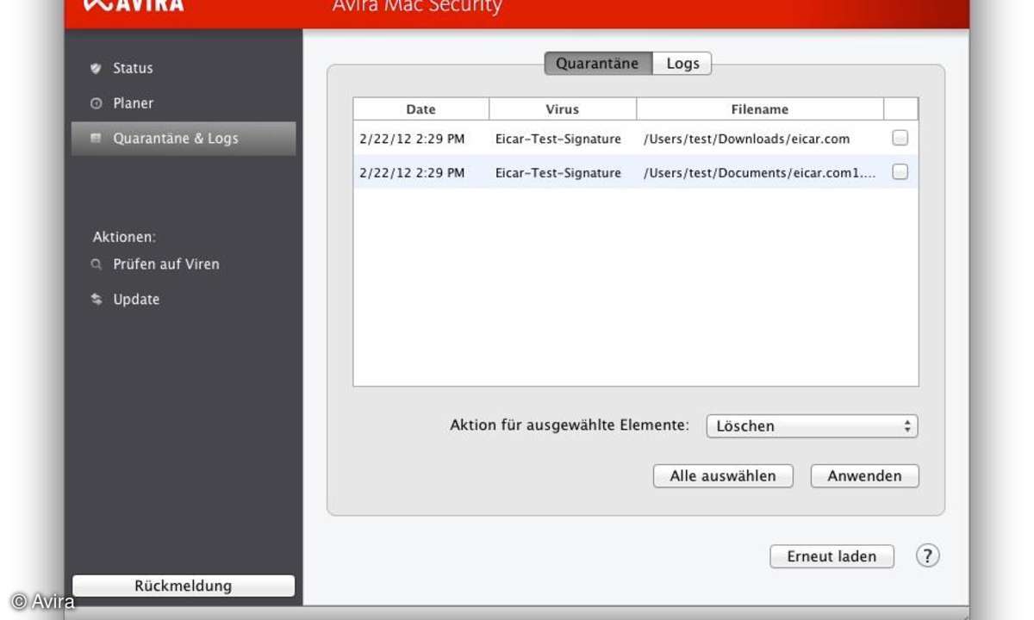
Task: Click the clock icon beside Planer
Action: click(97, 103)
